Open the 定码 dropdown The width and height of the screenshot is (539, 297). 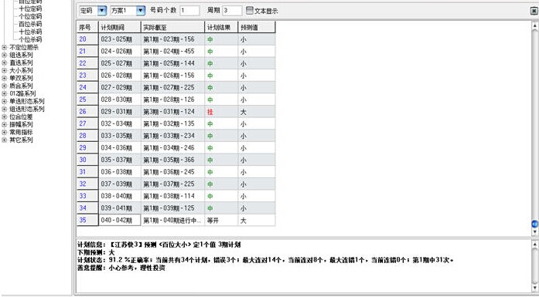click(x=102, y=11)
